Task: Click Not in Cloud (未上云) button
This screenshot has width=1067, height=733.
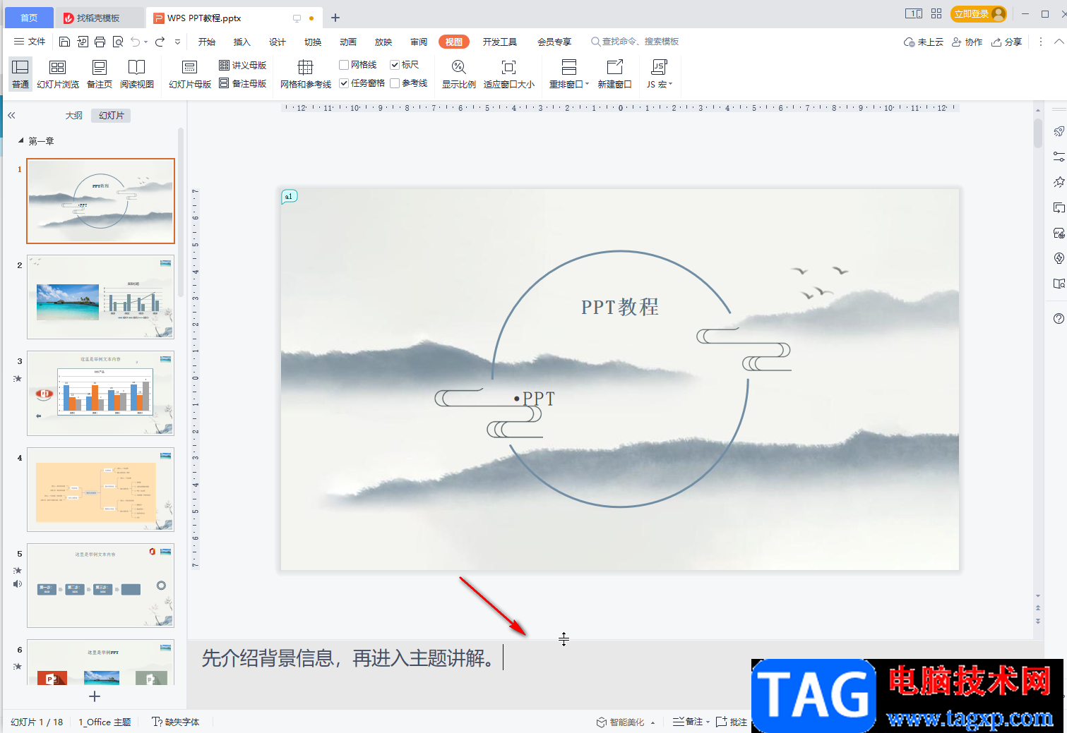Action: (x=924, y=42)
